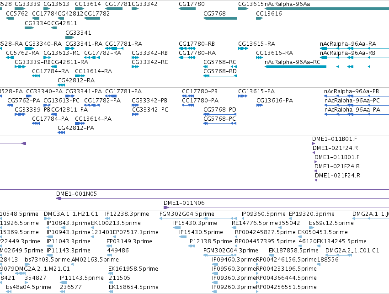The width and height of the screenshot is (389, 294).
Task: Click EST IP09360.5prime
Action: tap(264, 214)
